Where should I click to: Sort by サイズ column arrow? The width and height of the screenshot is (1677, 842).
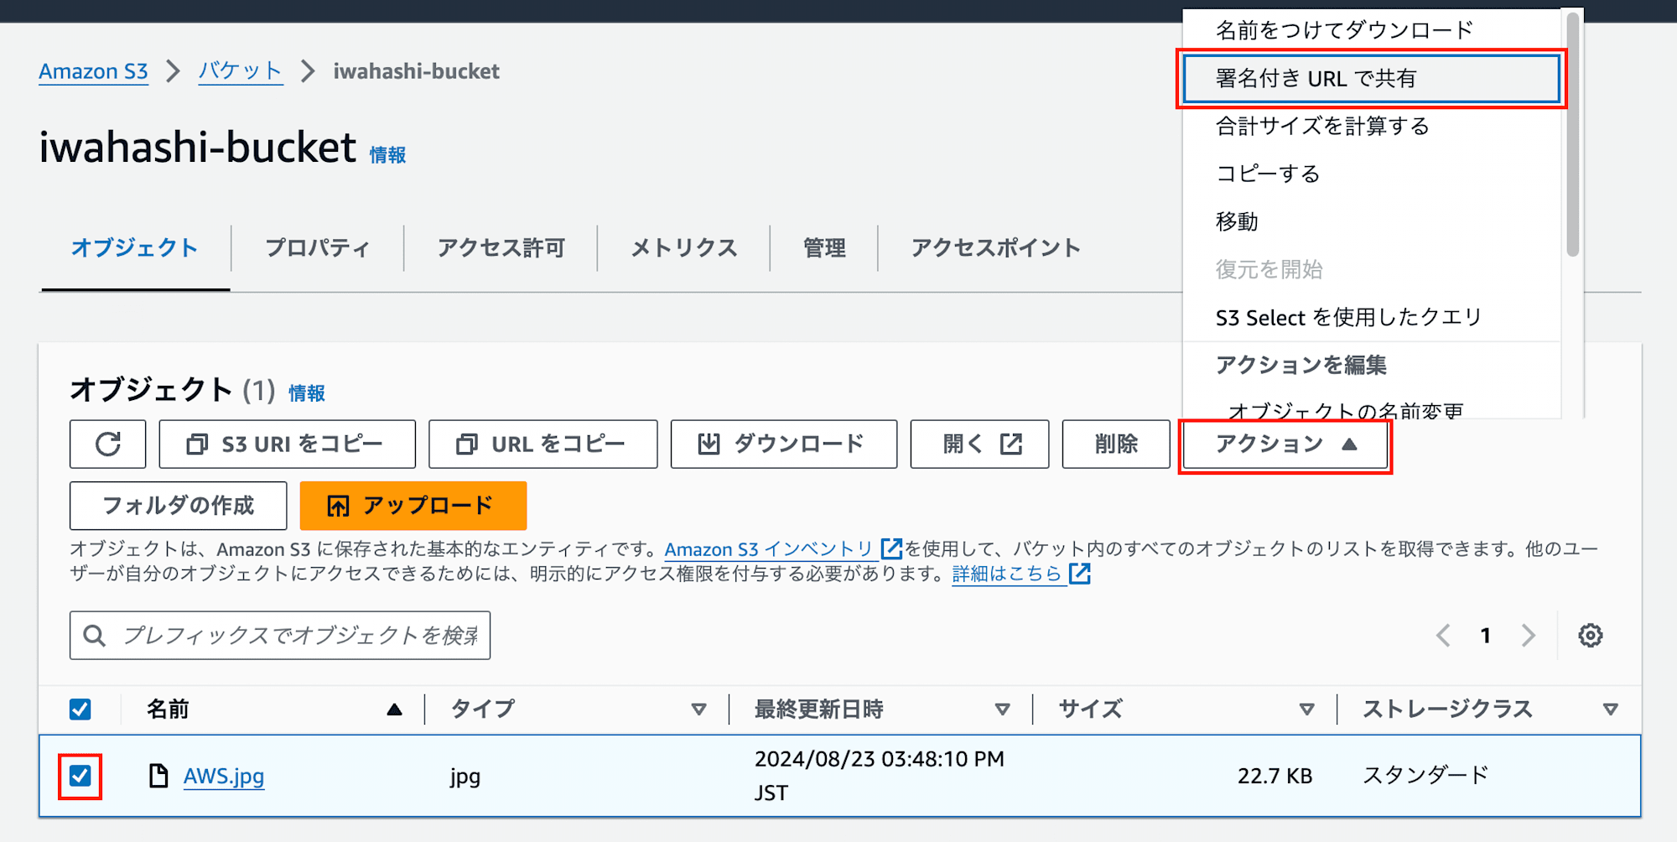1306,709
